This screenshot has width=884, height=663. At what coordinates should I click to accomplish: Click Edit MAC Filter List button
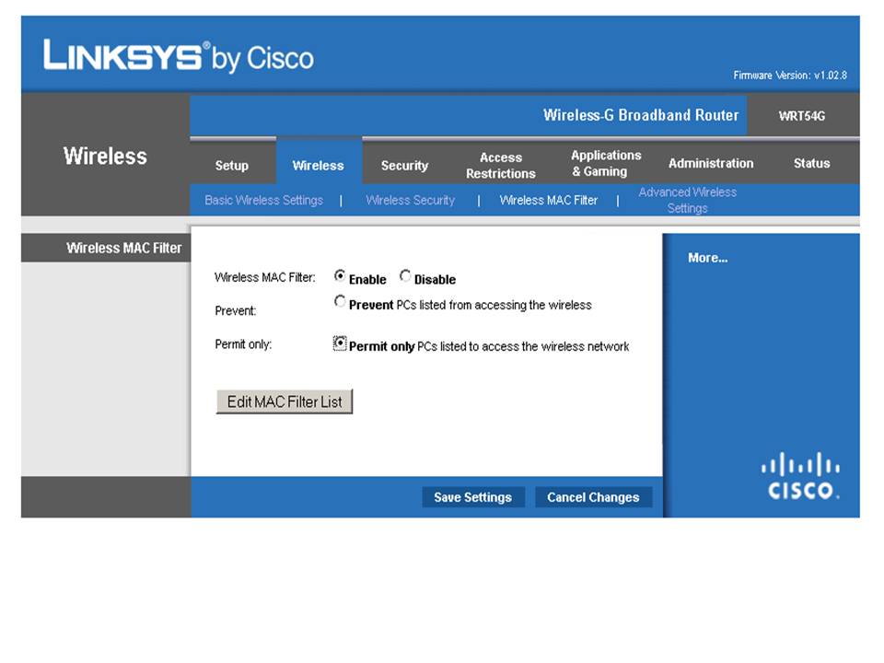pos(285,401)
